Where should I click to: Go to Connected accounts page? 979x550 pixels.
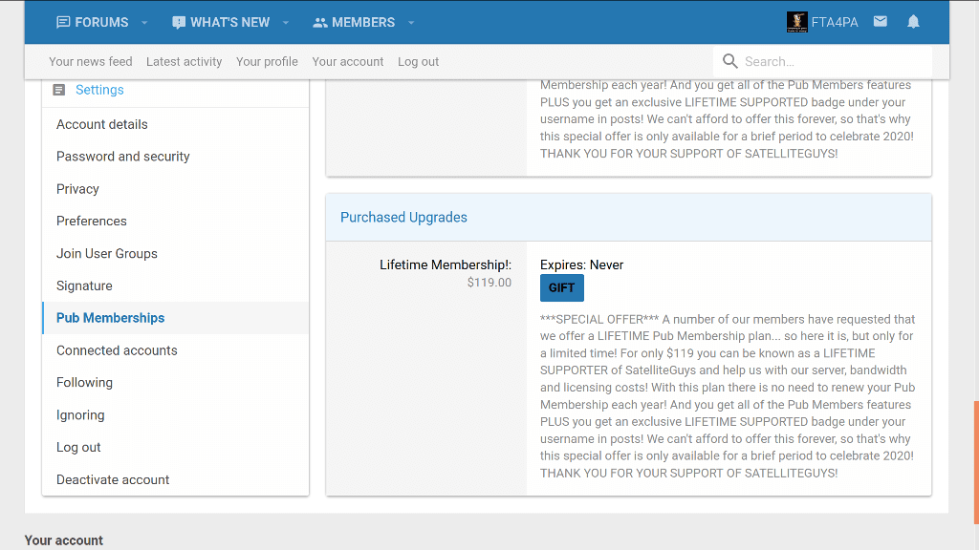pyautogui.click(x=117, y=350)
